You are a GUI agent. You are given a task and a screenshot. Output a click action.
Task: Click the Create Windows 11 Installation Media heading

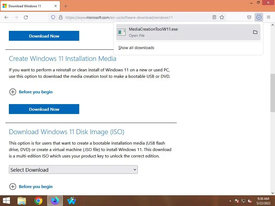pyautogui.click(x=63, y=58)
